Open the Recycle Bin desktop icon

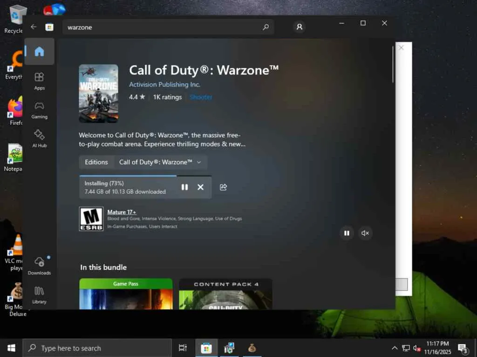pyautogui.click(x=14, y=20)
